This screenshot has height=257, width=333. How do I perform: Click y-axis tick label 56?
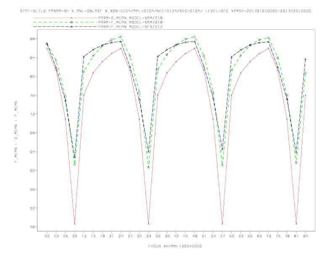pos(32,189)
